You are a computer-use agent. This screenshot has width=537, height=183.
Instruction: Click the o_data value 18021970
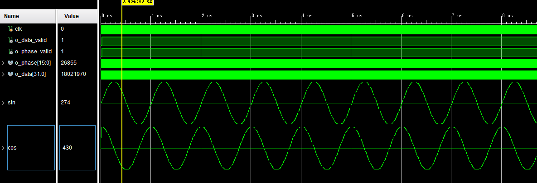(x=73, y=74)
